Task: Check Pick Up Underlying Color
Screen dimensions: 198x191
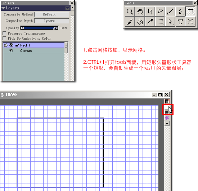Action: pos(4,38)
